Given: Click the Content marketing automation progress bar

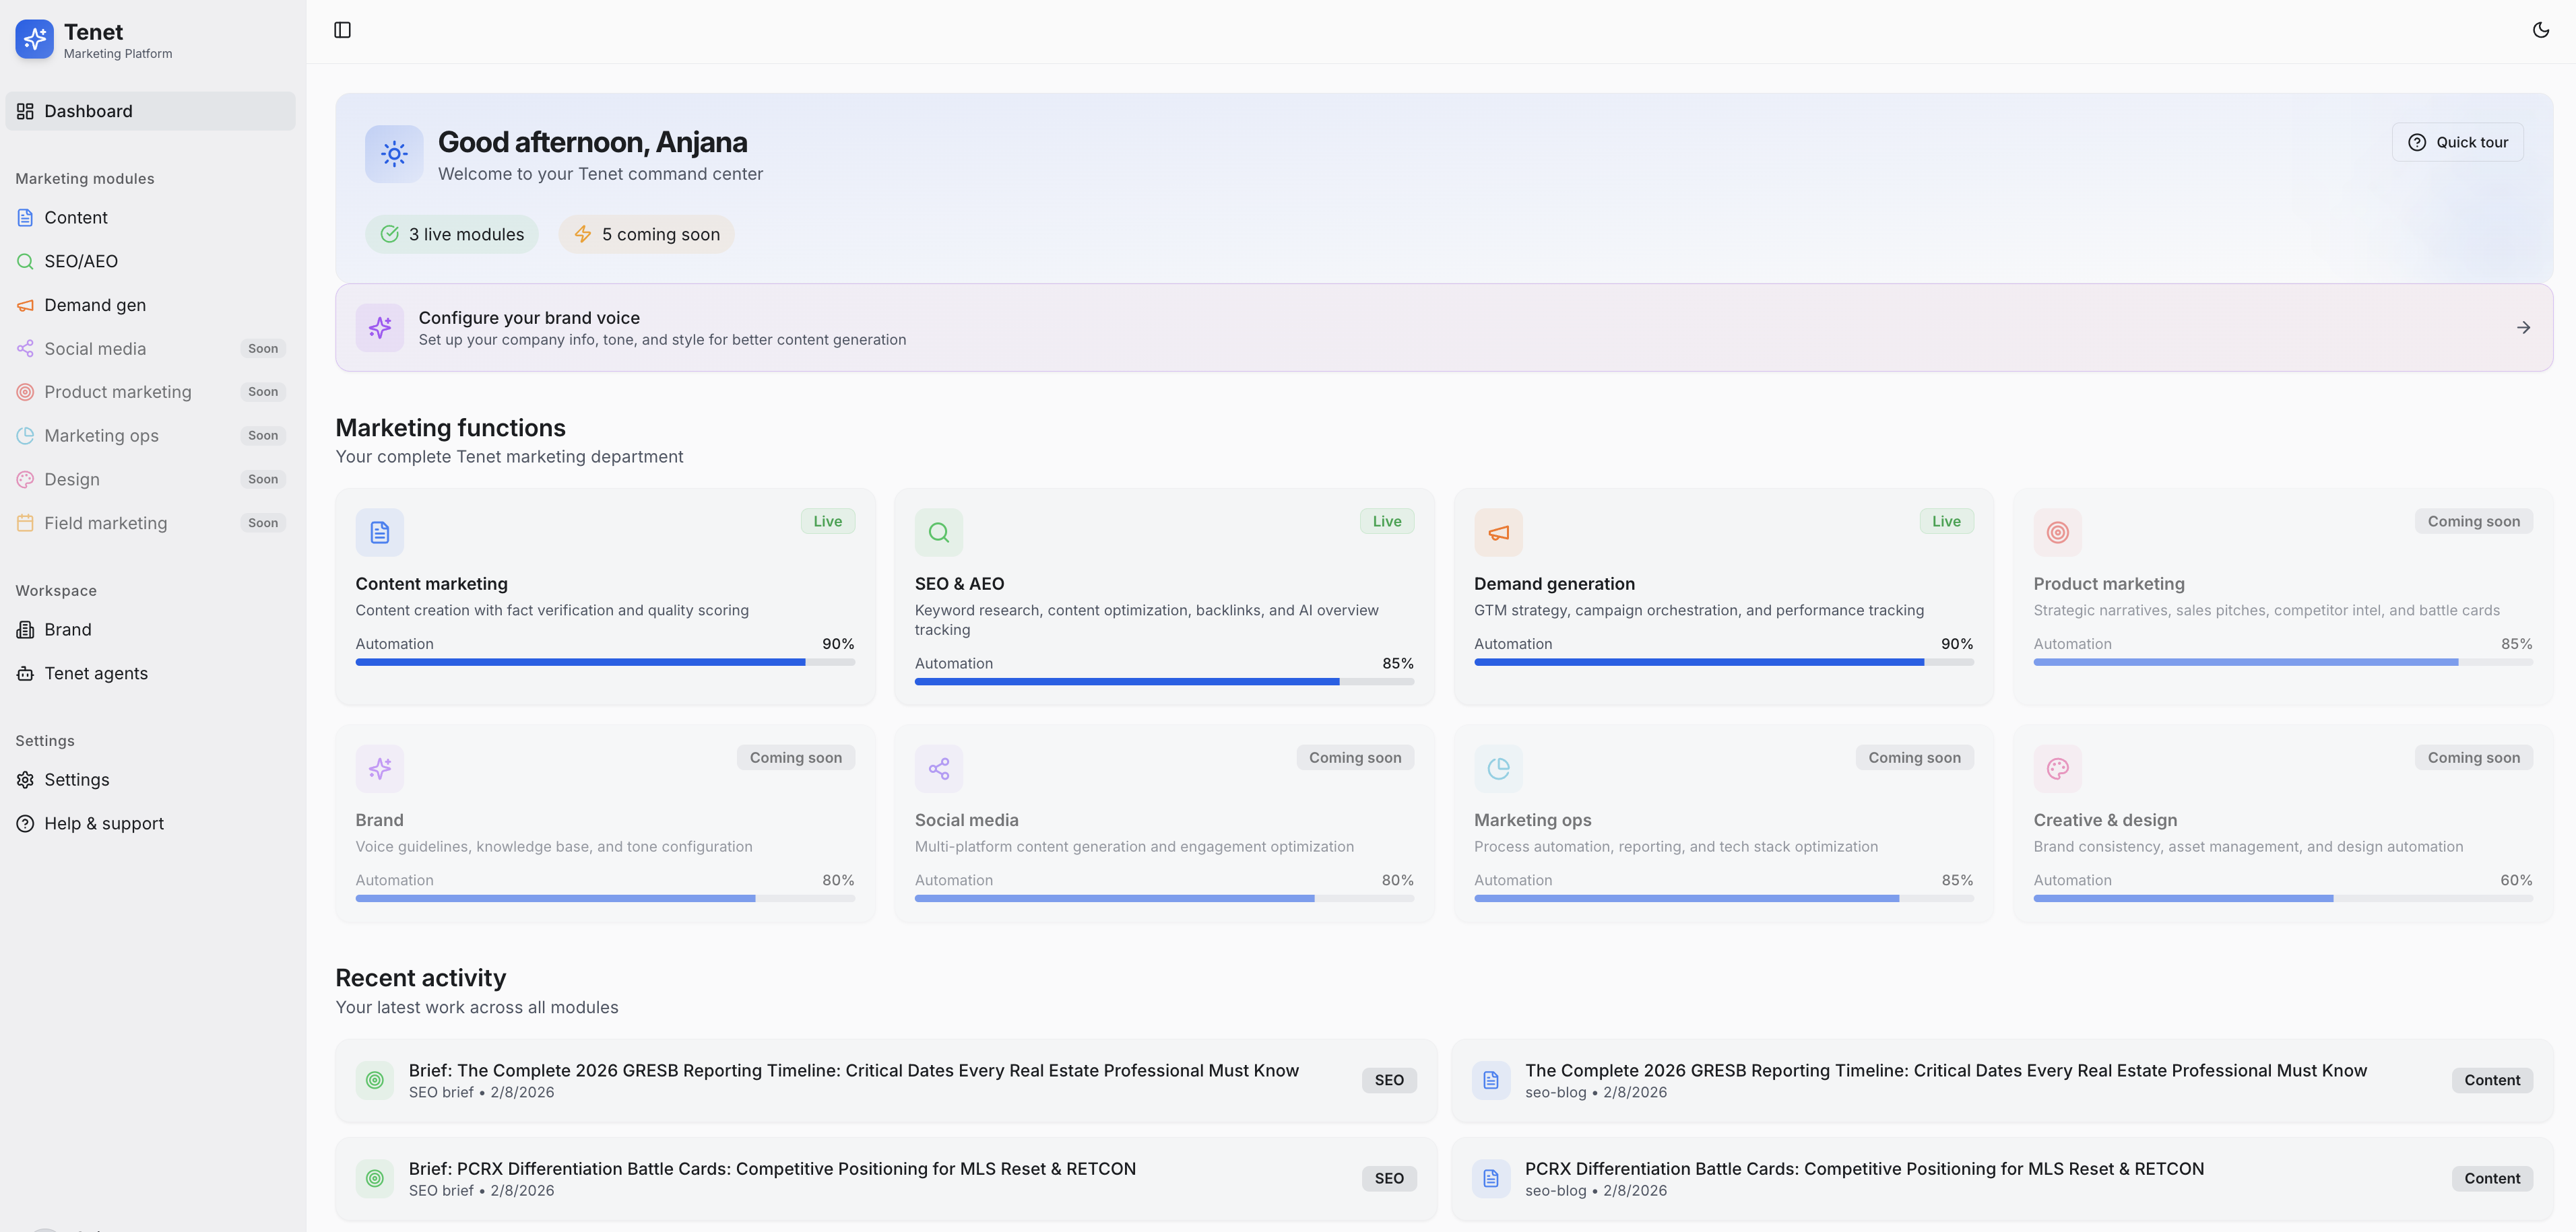Looking at the screenshot, I should click(605, 662).
